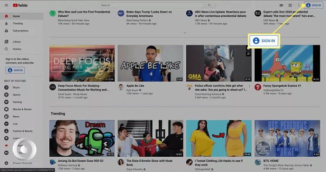The height and width of the screenshot is (172, 326).
Task: Click the search magnifier button
Action: pos(209,5)
